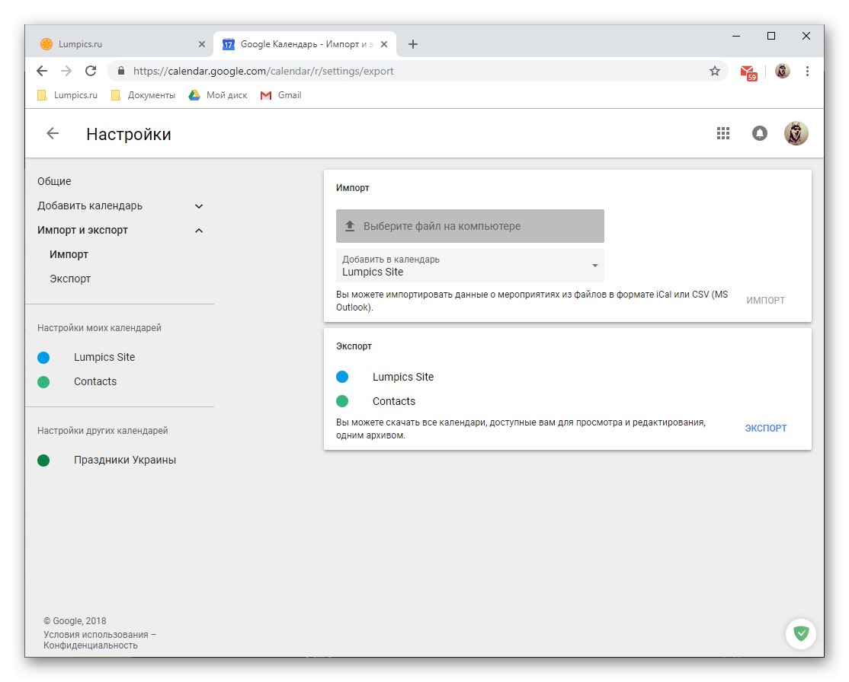Toggle the blue Lumpics Site calendar color dot

click(43, 356)
